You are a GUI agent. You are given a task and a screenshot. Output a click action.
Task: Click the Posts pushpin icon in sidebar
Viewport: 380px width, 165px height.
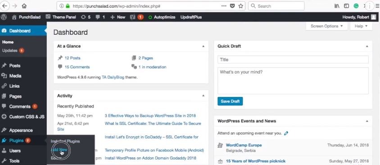tap(4, 65)
